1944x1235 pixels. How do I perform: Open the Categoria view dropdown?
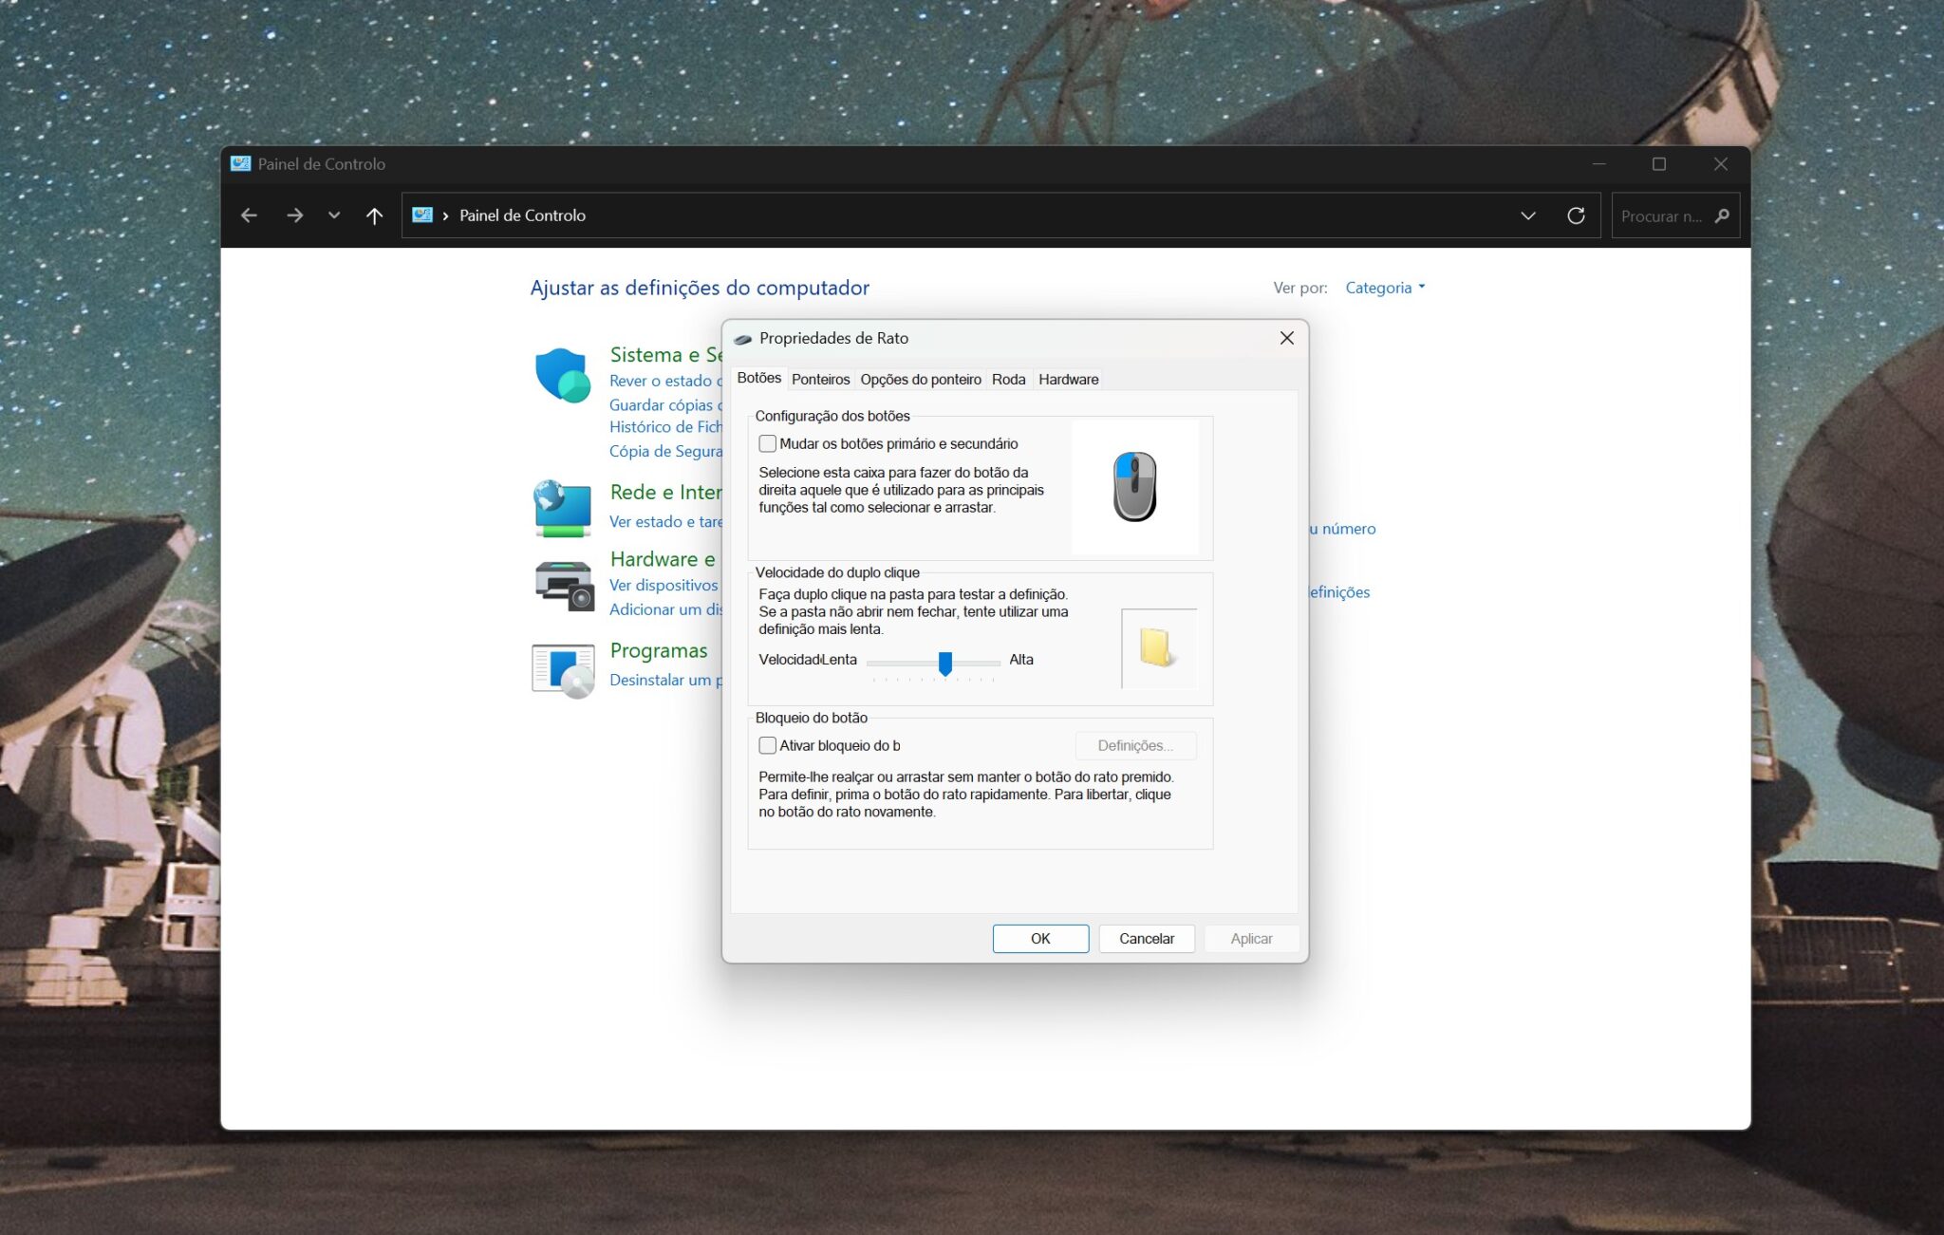(x=1384, y=287)
